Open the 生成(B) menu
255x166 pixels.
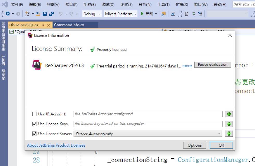pos(90,5)
